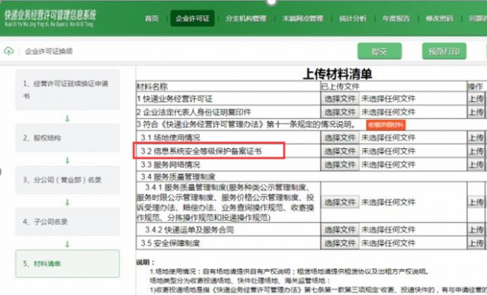Click the note 1.场地使用情况：自有场地请提供自有产权说明
487x295 pixels.
289,272
